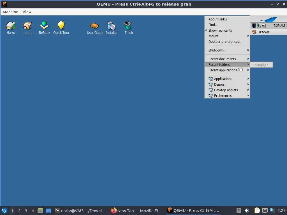
Task: Toggle the Show replicants checkmark
Action: pos(206,30)
